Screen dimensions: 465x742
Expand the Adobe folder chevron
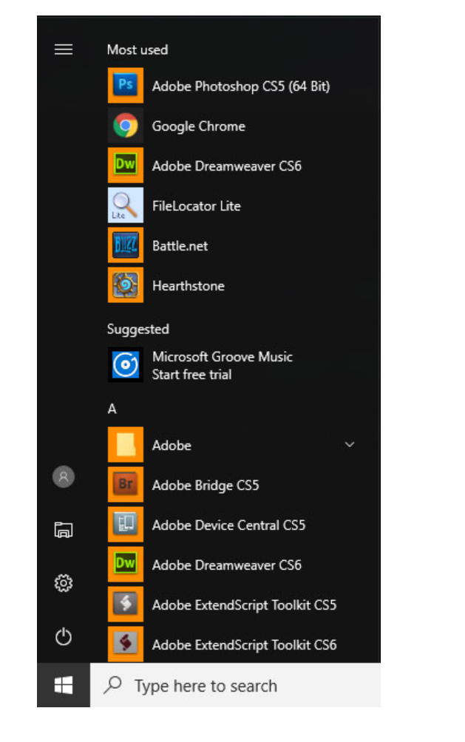coord(350,445)
